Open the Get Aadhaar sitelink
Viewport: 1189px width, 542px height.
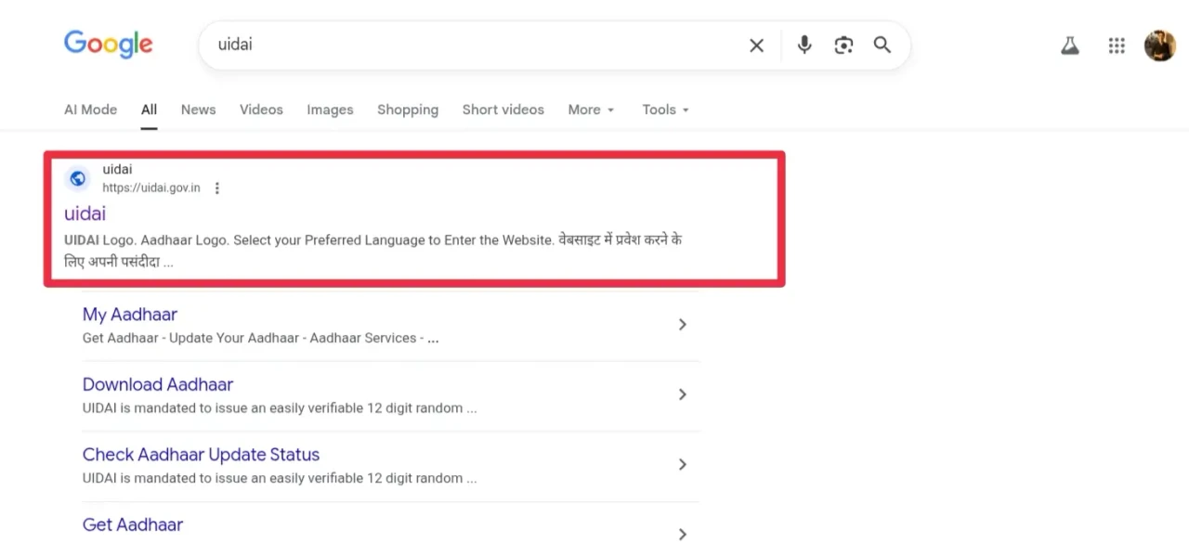pos(133,524)
